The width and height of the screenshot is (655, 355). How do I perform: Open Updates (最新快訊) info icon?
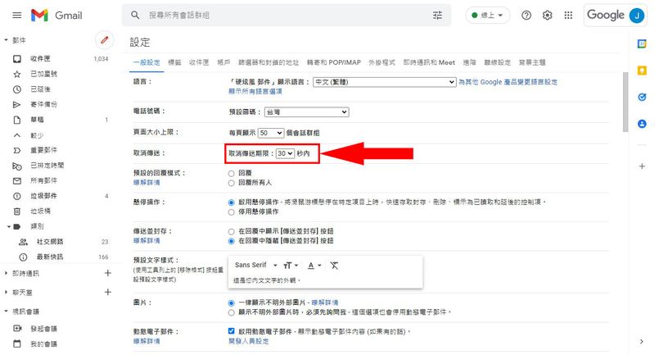24,257
